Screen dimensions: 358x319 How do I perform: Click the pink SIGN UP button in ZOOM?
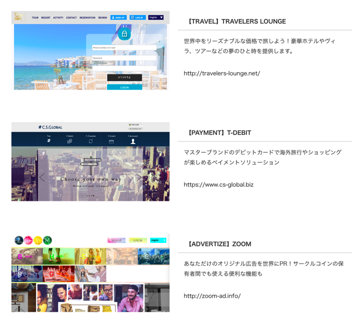pyautogui.click(x=117, y=240)
